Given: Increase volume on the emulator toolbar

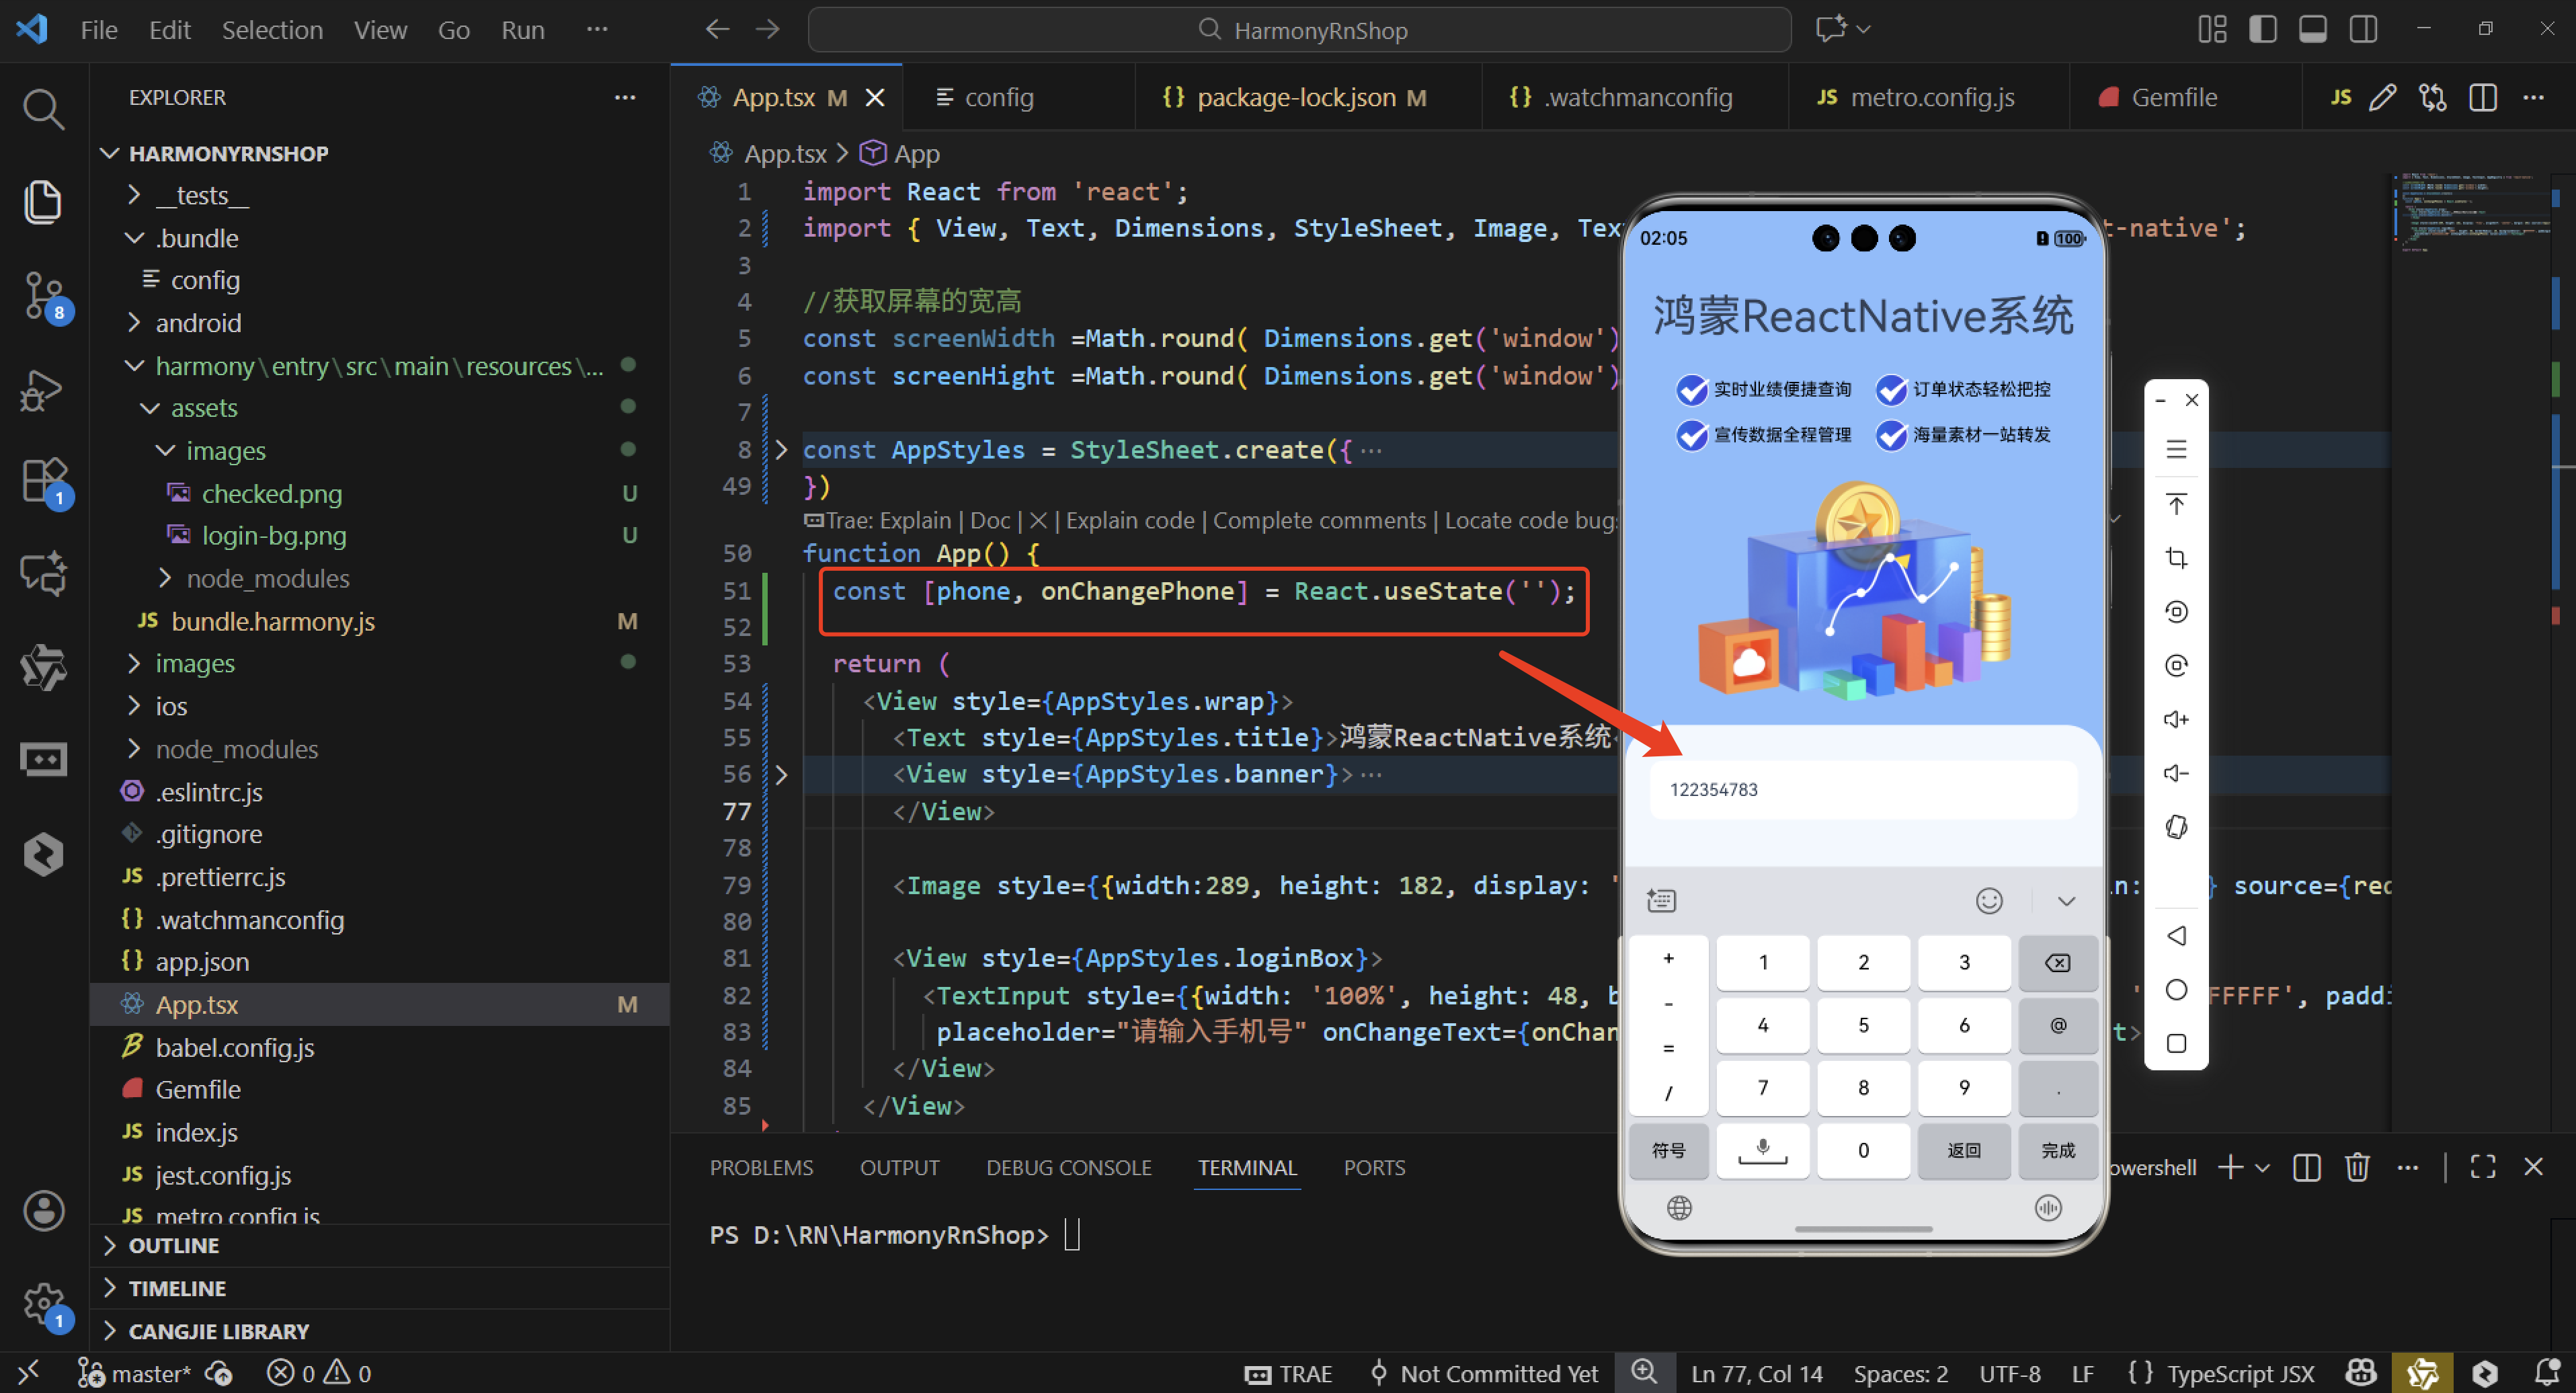Looking at the screenshot, I should [x=2176, y=719].
